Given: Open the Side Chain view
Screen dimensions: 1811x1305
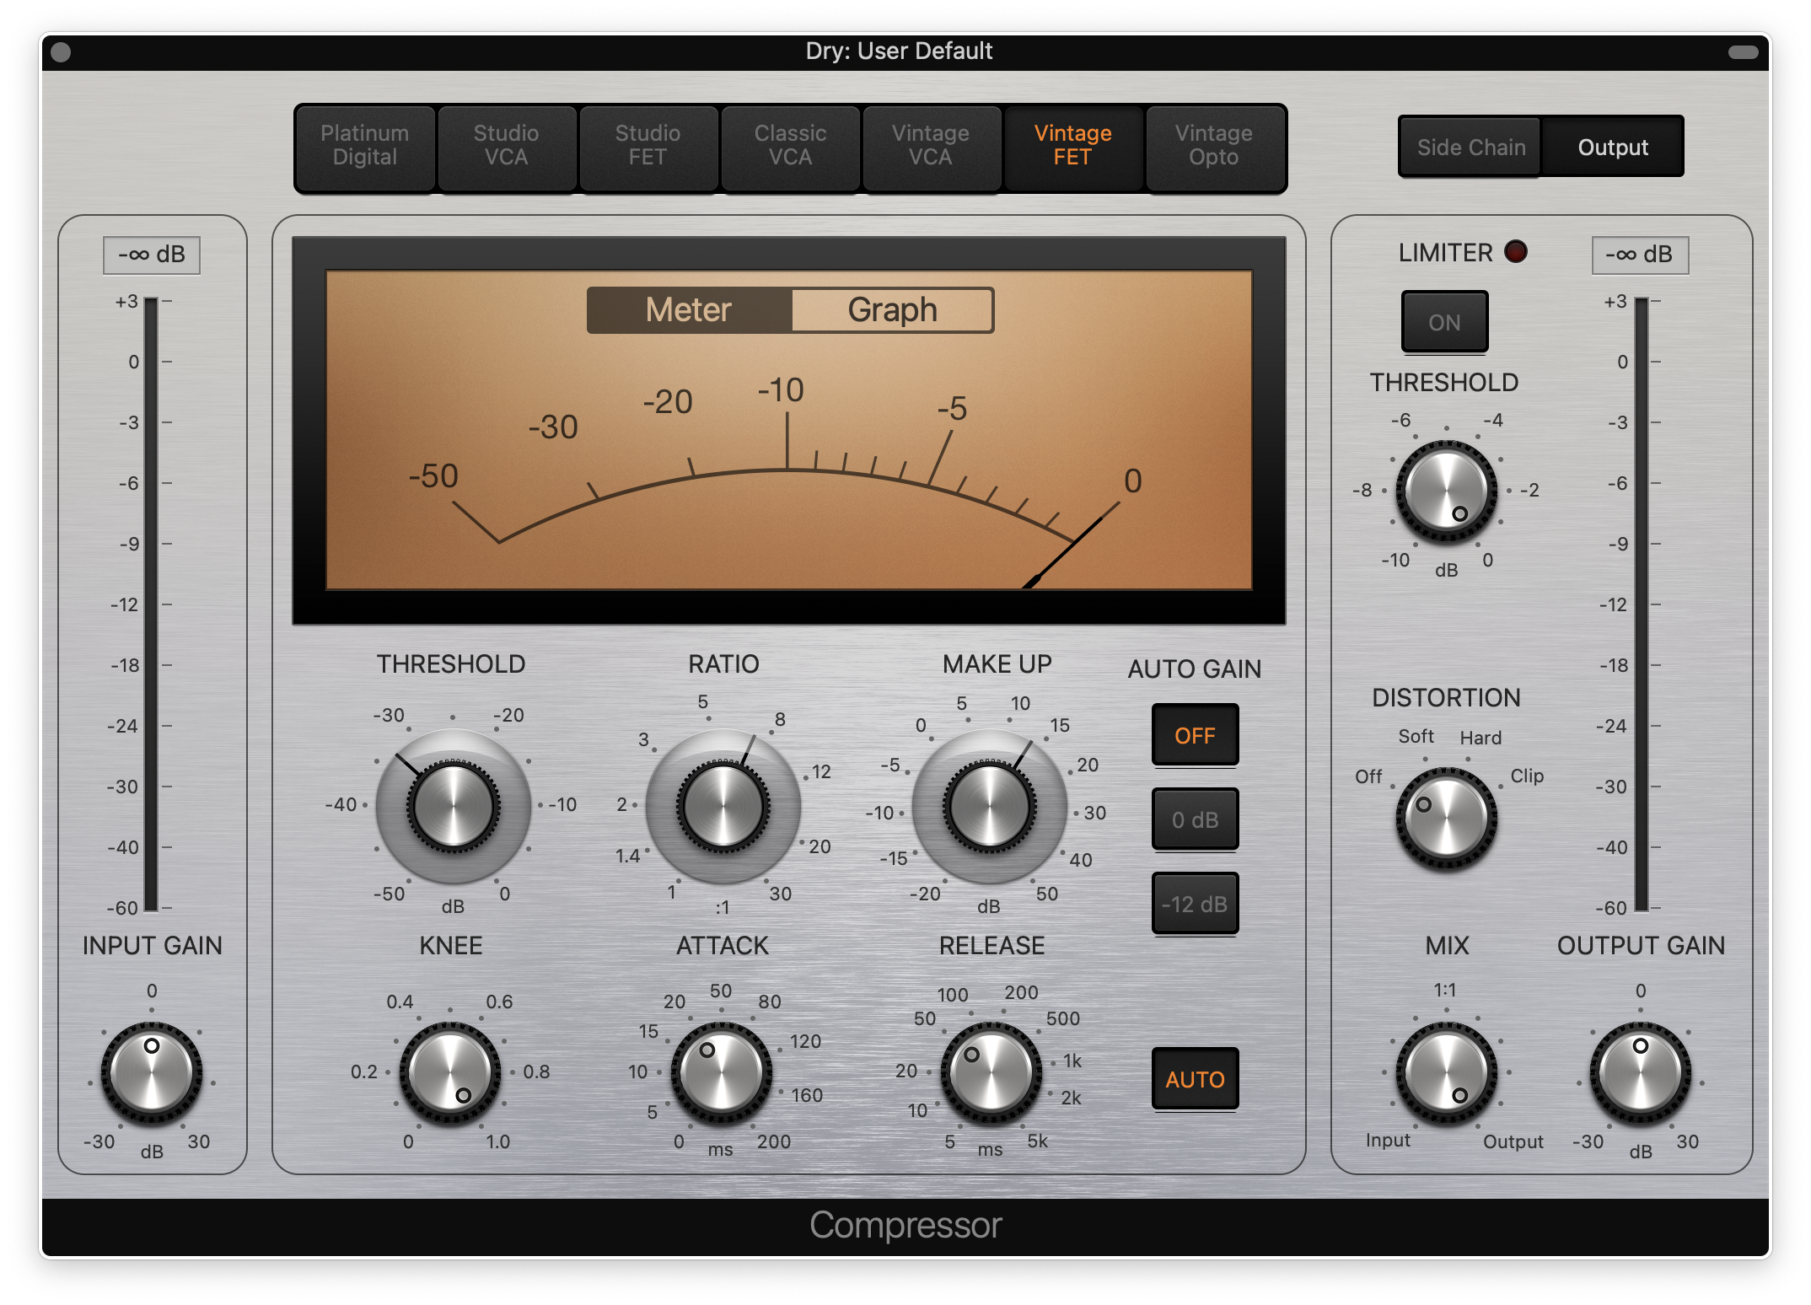Looking at the screenshot, I should 1469,147.
